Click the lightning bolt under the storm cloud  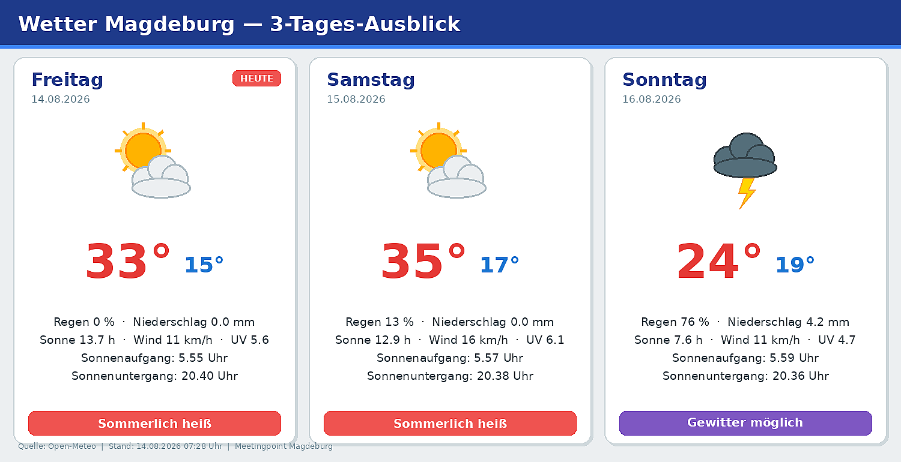coord(747,193)
